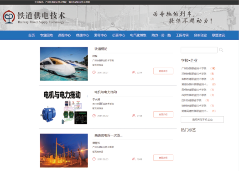View details button for 电机与电力拖动
This screenshot has height=171, width=239.
pos(163,114)
